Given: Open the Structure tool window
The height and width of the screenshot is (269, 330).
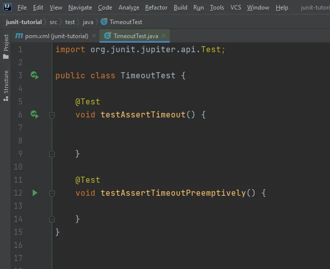Looking at the screenshot, I should 6,86.
